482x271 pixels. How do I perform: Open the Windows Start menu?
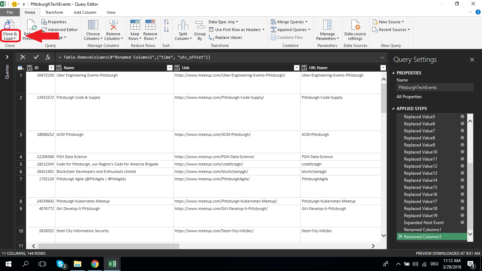(x=8, y=264)
